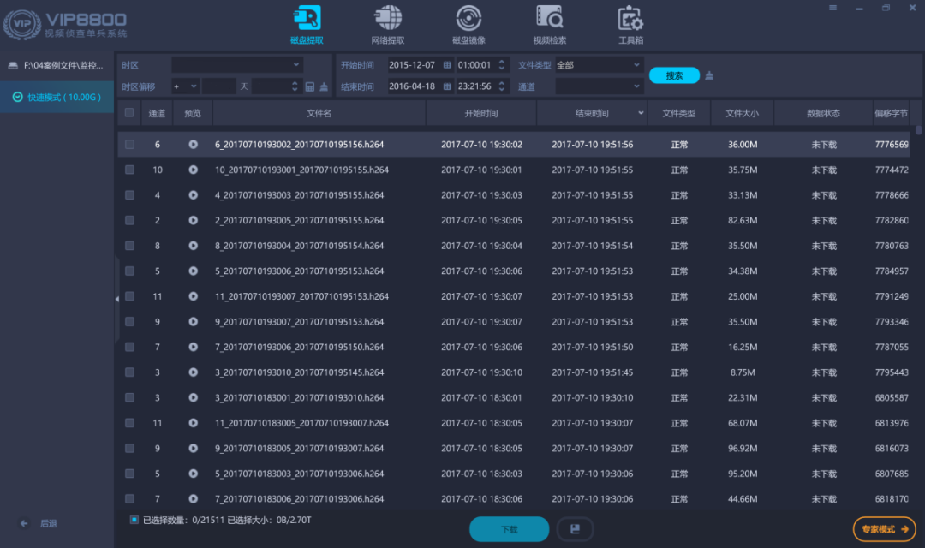The image size is (925, 548).
Task: Check the row 2_20170710193005_20170710195155.h264
Action: tap(130, 221)
